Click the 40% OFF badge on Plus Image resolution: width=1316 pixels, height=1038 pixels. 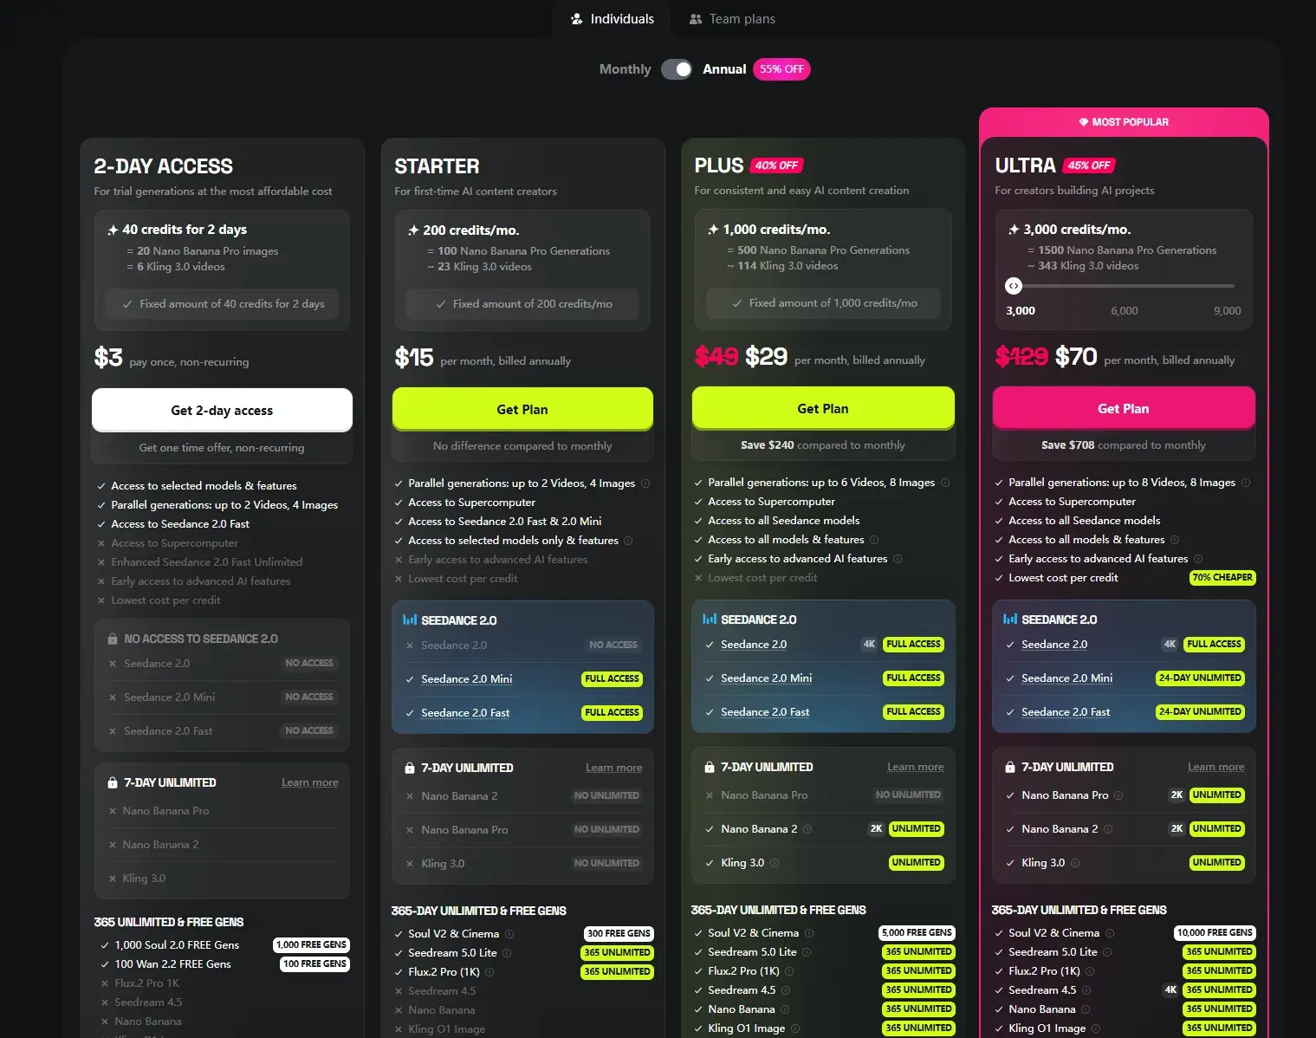tap(776, 165)
